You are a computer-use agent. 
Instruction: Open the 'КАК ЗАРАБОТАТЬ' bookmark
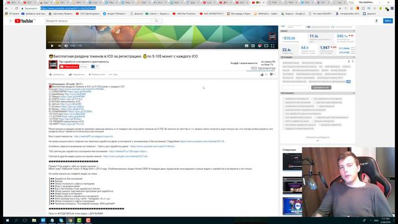(x=211, y=14)
